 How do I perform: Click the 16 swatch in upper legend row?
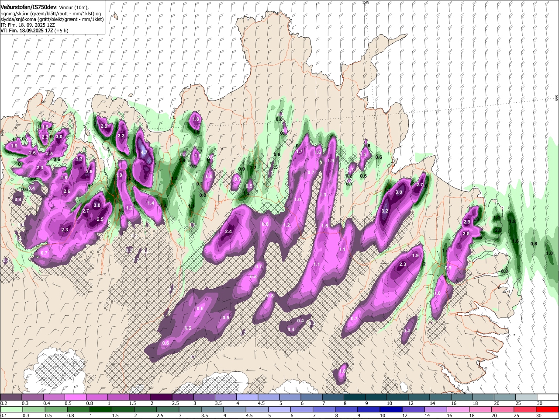tap(462, 397)
